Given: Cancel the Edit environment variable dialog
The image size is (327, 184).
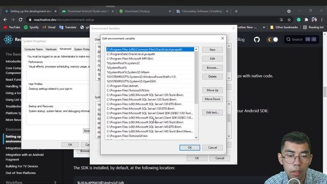Looking at the screenshot, I should 213,148.
